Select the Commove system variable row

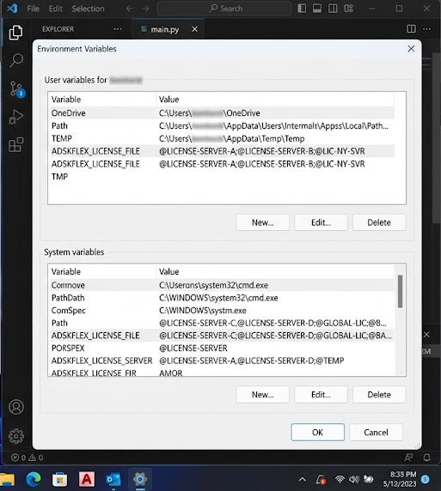(x=222, y=285)
